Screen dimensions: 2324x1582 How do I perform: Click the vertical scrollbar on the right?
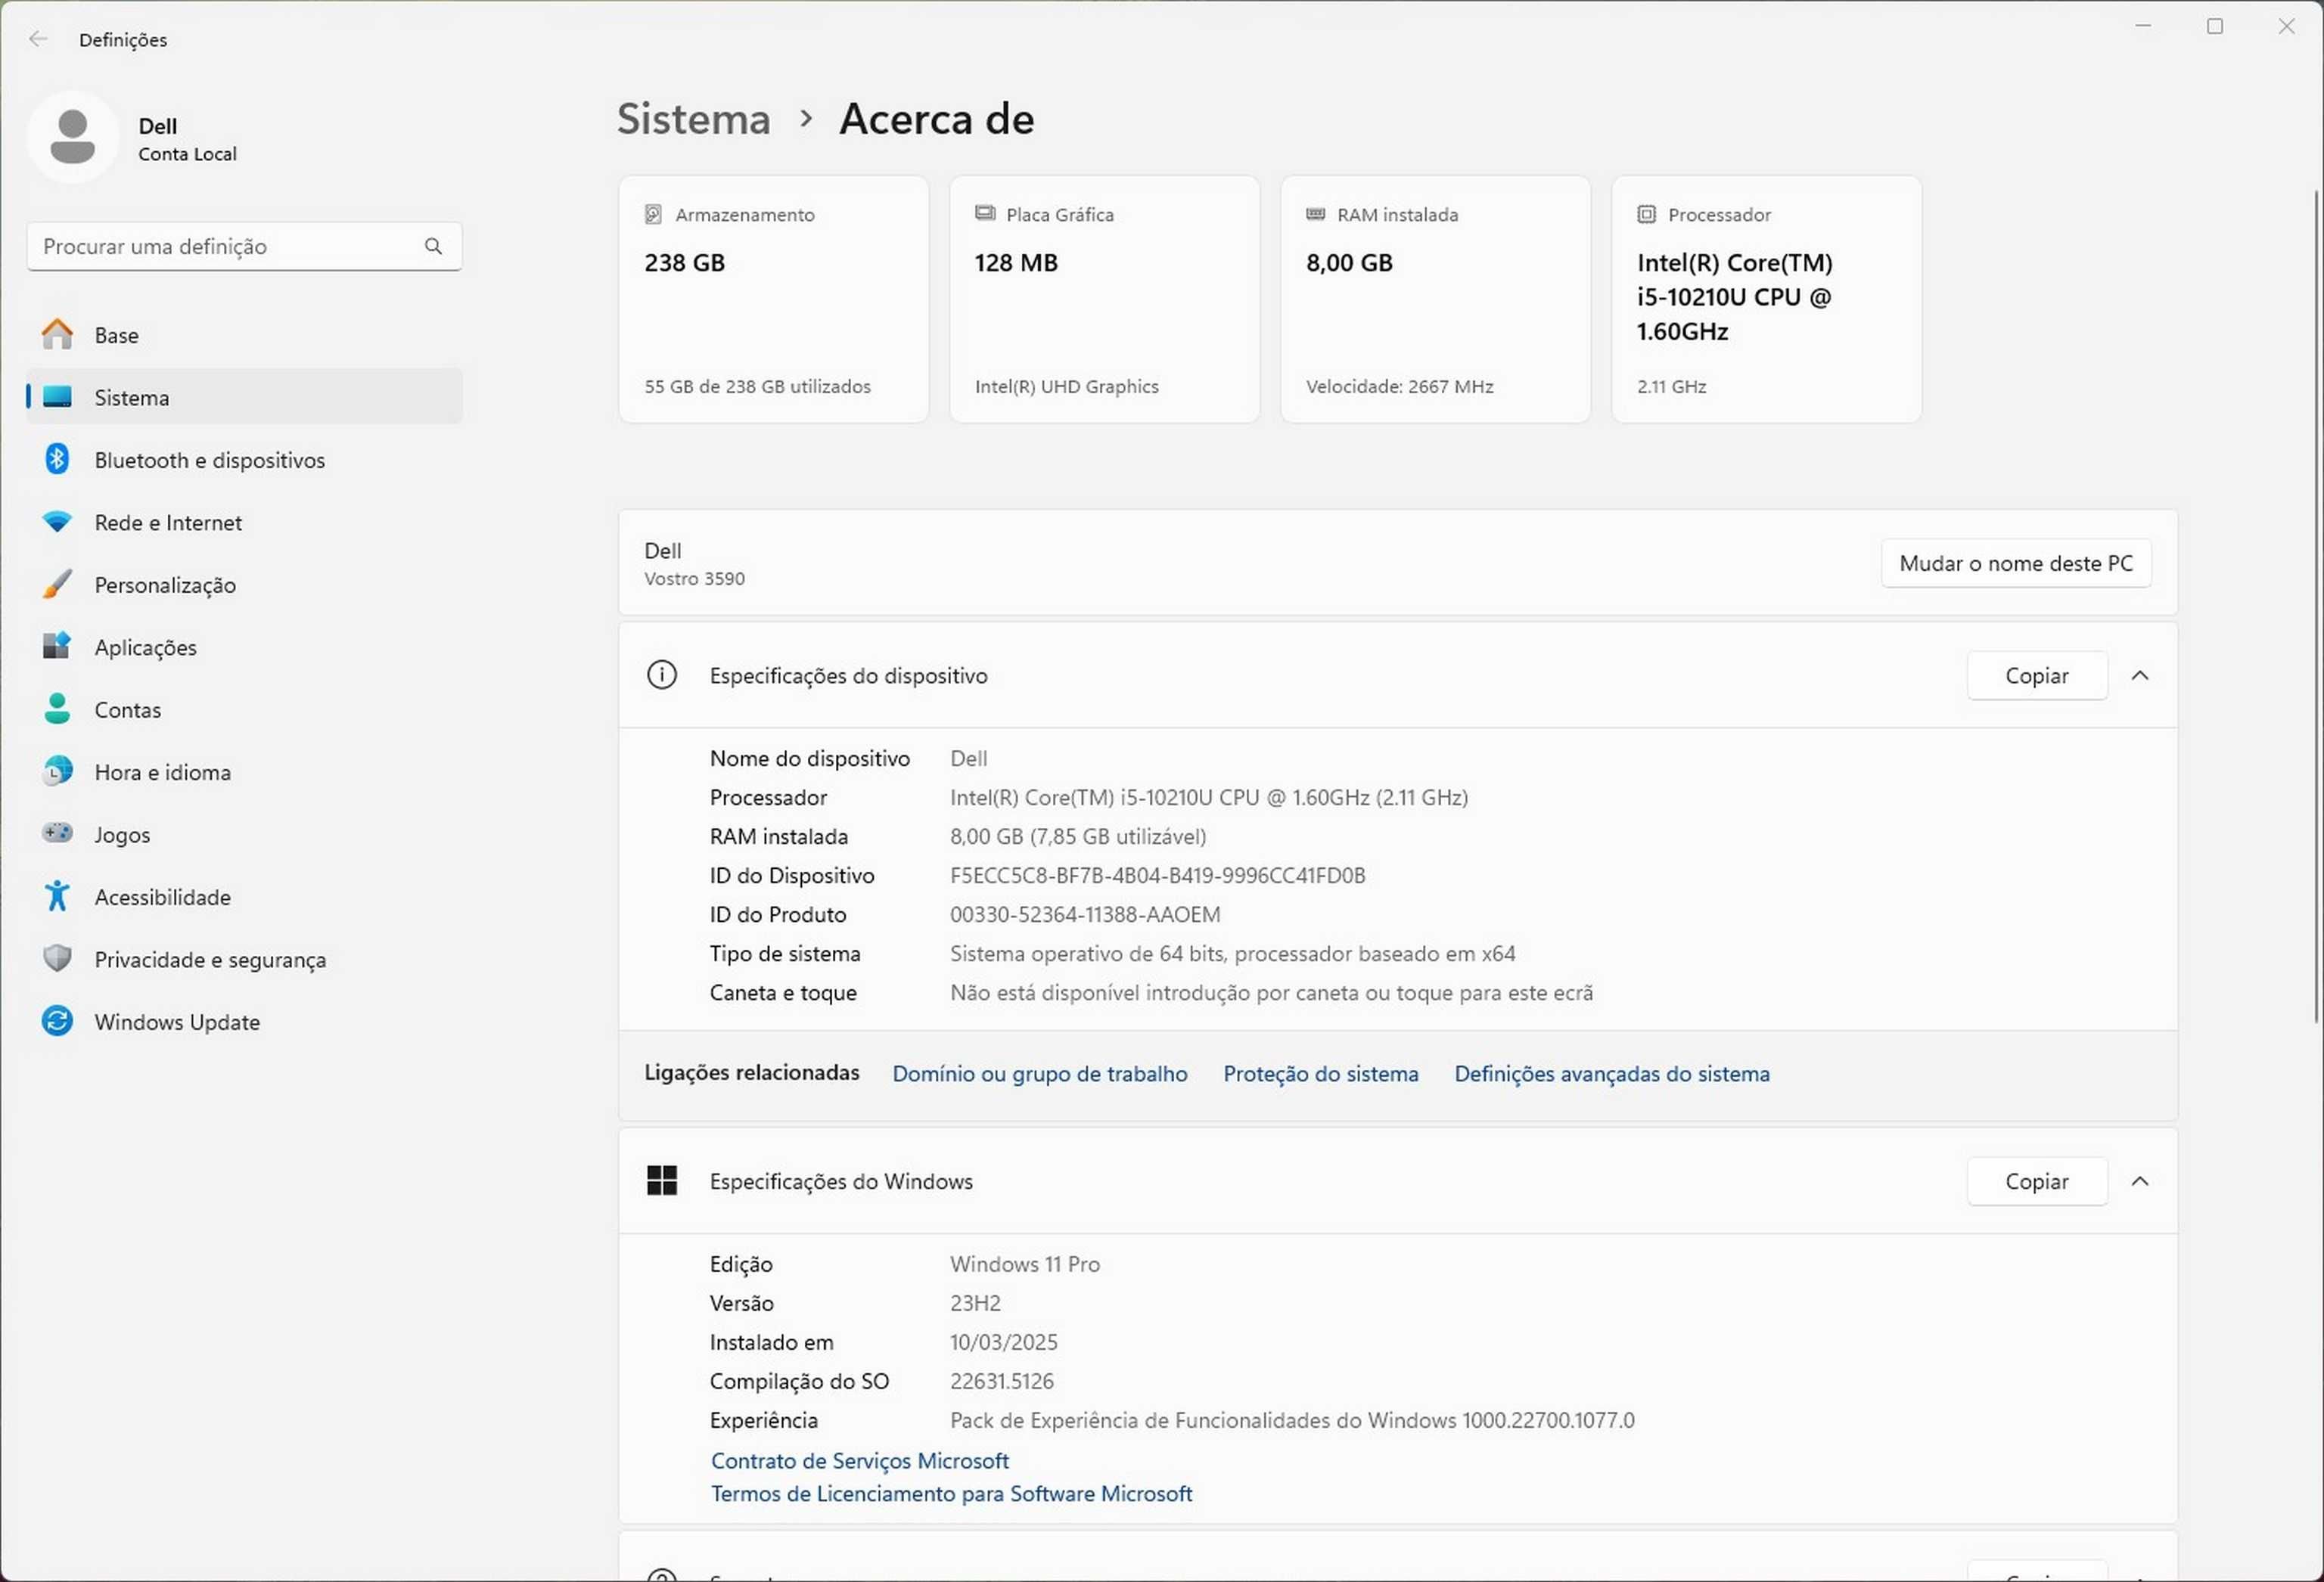click(x=2317, y=606)
